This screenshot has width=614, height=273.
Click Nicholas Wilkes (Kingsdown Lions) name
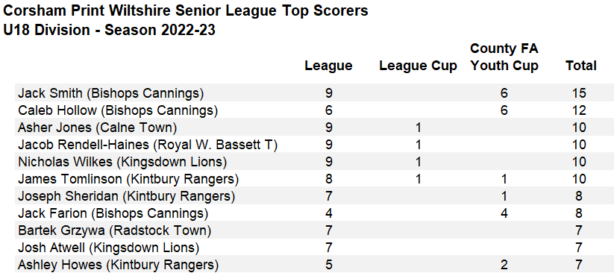pos(122,162)
